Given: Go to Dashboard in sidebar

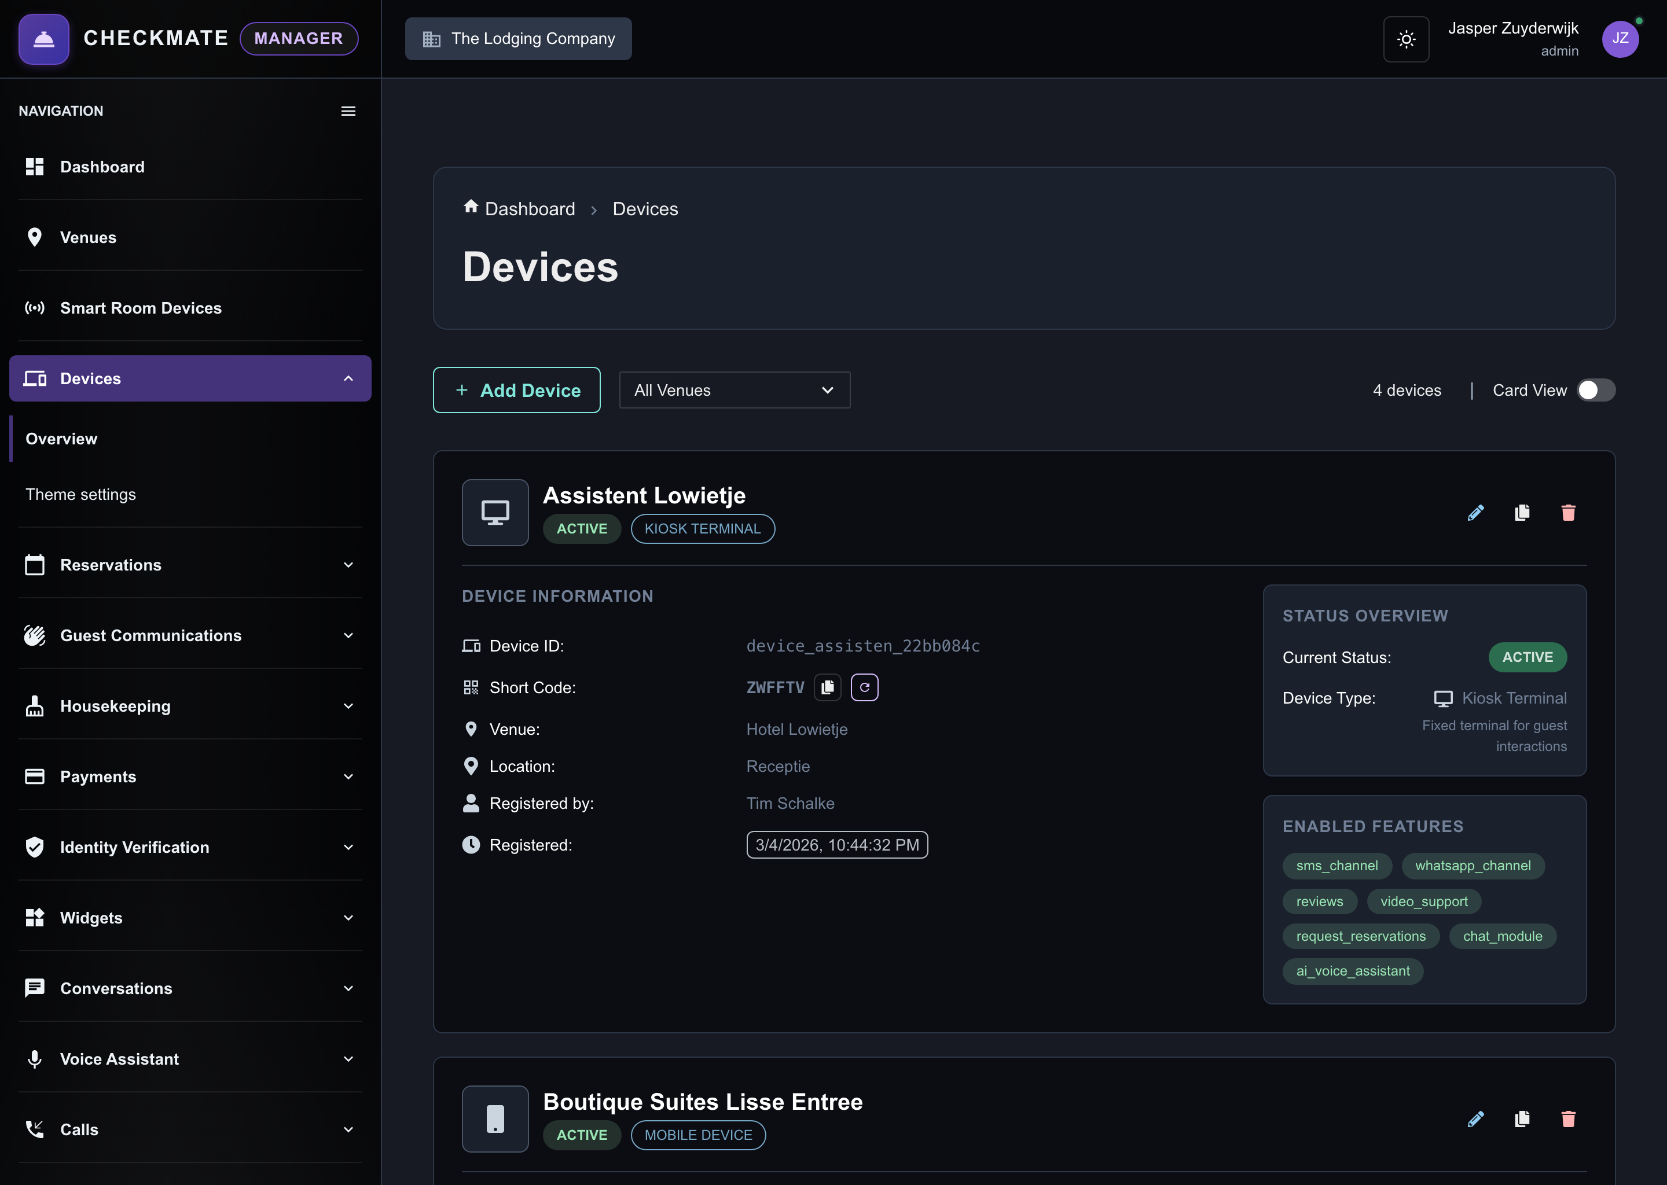Looking at the screenshot, I should click(x=190, y=167).
